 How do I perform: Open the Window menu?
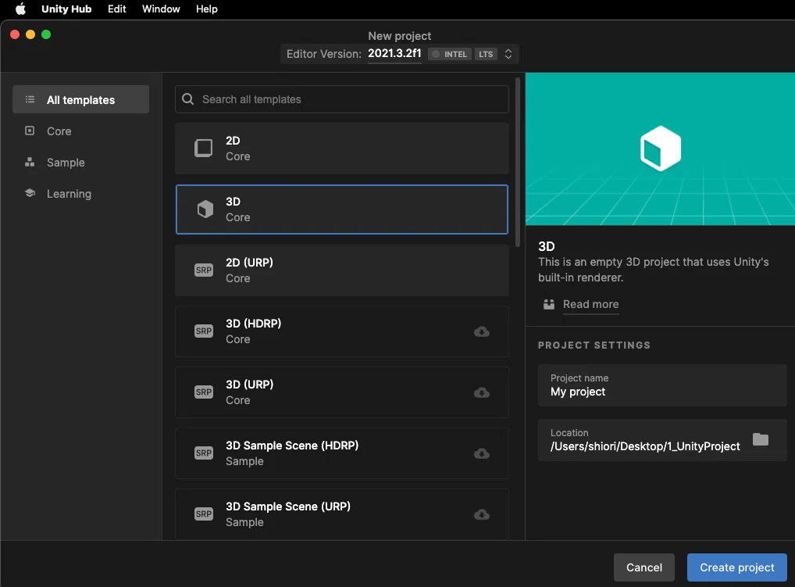[161, 9]
